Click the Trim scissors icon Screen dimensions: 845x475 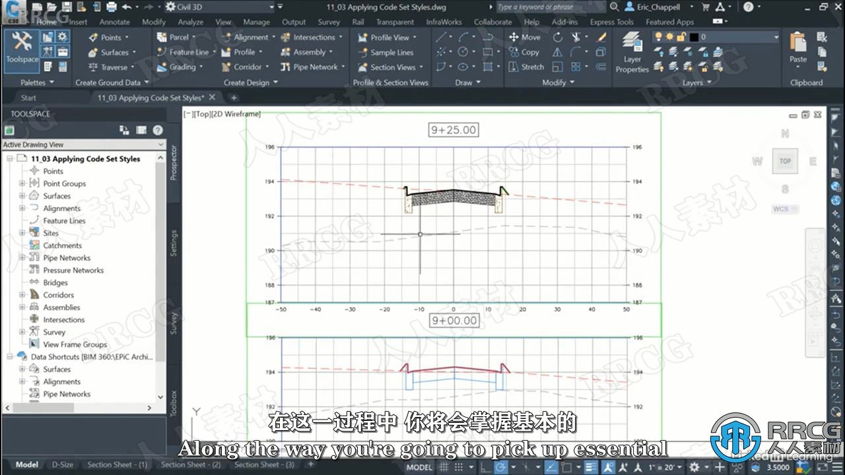576,38
